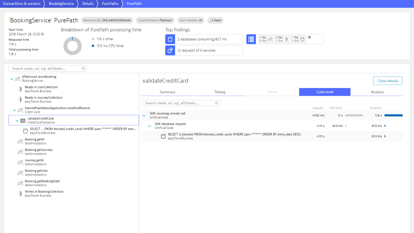Click the Tomcat icon beside Journey.getId

(x=20, y=162)
